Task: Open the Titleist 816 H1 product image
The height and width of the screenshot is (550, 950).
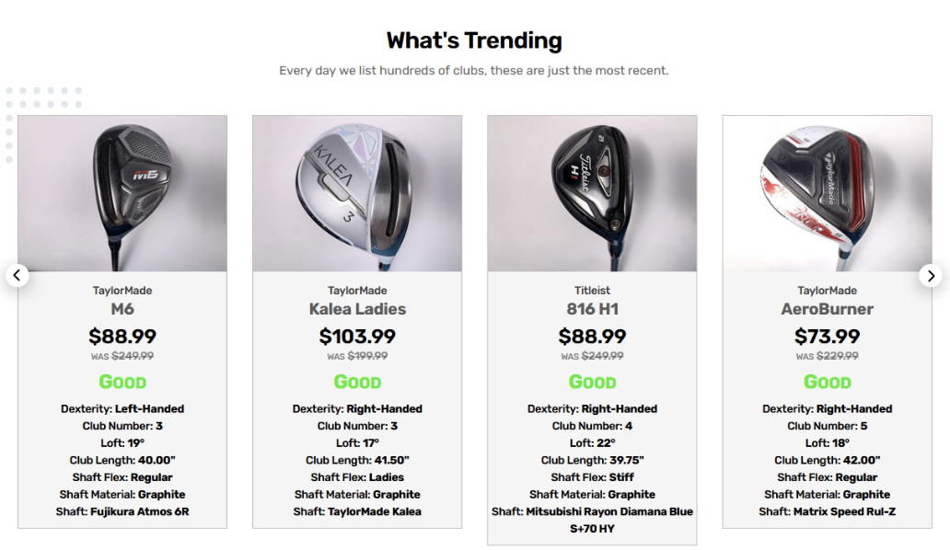Action: [592, 193]
